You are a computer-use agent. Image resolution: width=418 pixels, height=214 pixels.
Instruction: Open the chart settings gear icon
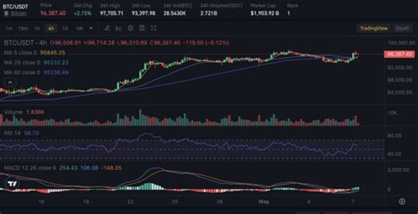click(x=131, y=28)
